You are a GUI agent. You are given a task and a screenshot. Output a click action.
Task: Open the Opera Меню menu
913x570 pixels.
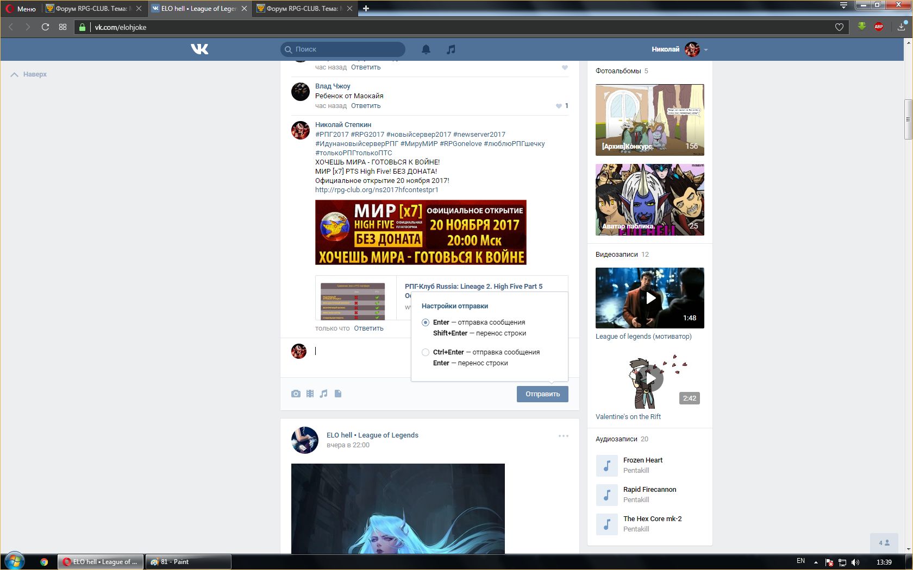(x=21, y=9)
